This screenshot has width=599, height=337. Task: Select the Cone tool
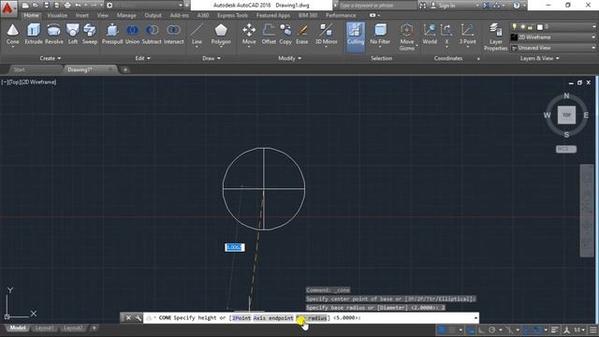(12, 35)
